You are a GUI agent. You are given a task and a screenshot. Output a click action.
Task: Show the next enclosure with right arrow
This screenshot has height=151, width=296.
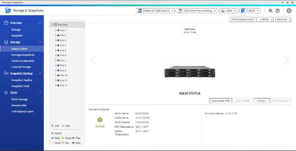(x=287, y=61)
